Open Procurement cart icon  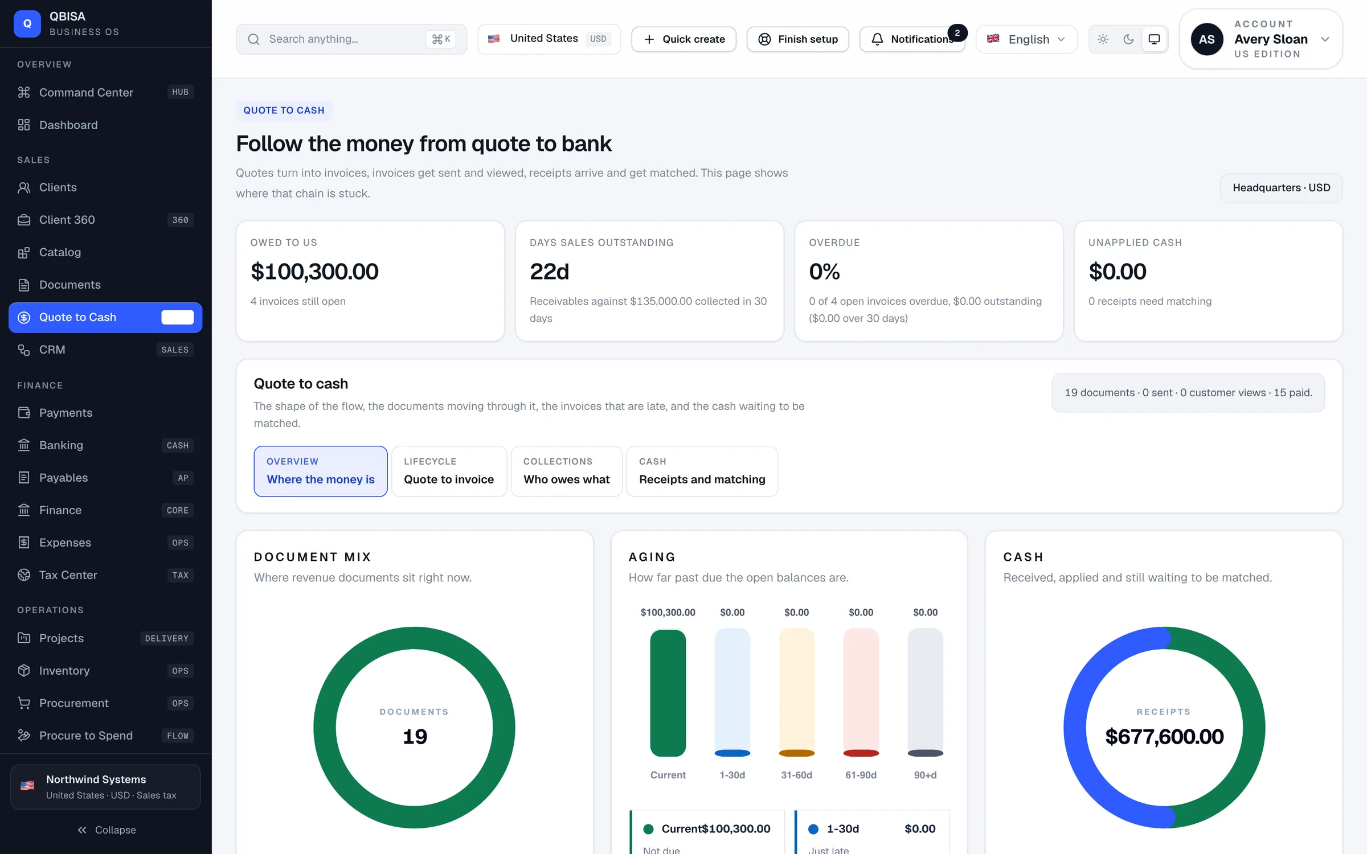coord(24,703)
